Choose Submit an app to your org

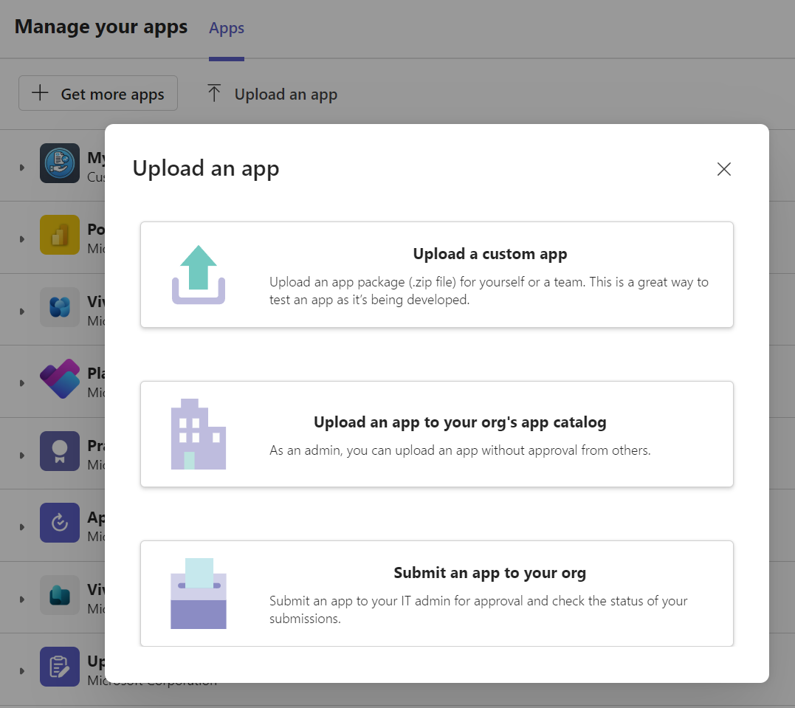coord(437,593)
